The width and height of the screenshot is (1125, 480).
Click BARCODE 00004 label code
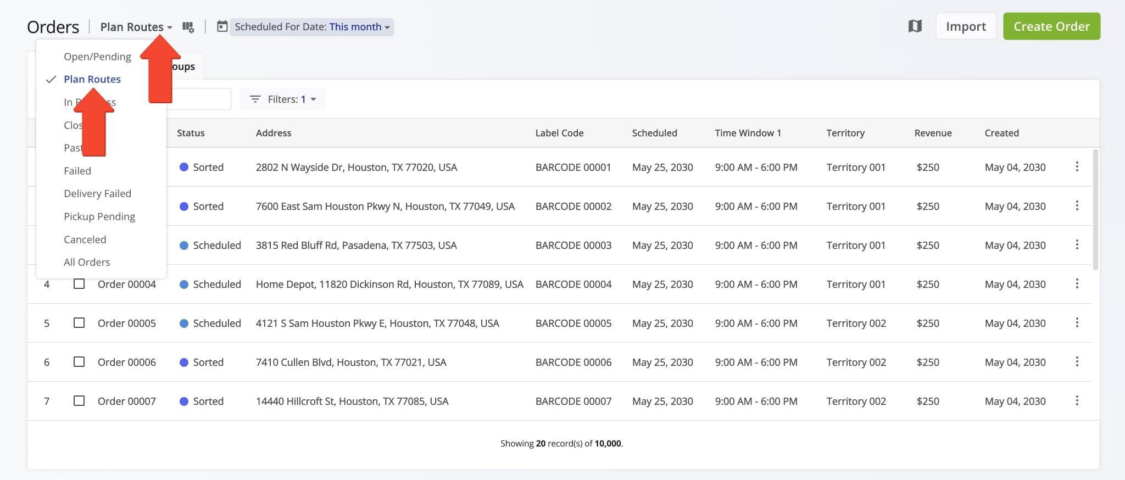click(573, 284)
